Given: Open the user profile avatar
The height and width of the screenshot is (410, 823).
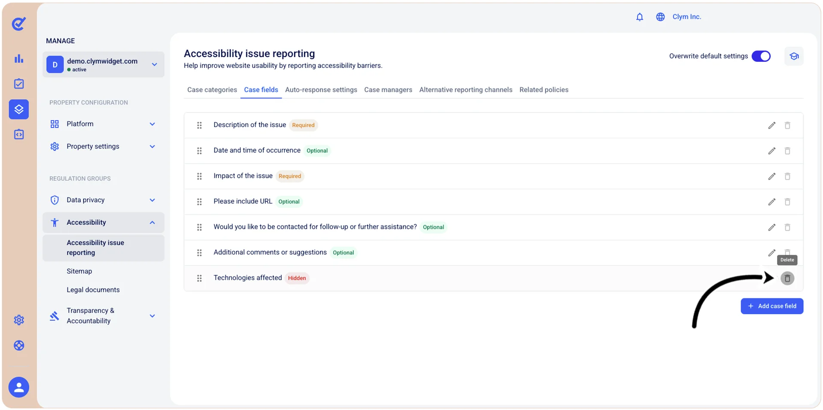Looking at the screenshot, I should coord(19,387).
